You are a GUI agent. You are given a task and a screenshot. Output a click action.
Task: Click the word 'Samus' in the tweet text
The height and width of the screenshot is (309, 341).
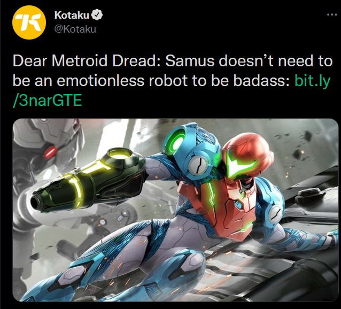[190, 61]
